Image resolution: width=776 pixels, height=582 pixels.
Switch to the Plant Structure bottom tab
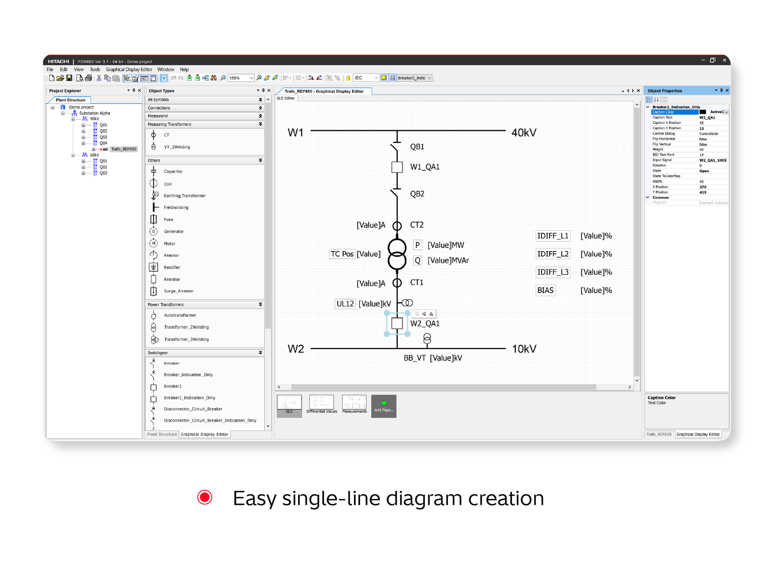click(x=162, y=434)
